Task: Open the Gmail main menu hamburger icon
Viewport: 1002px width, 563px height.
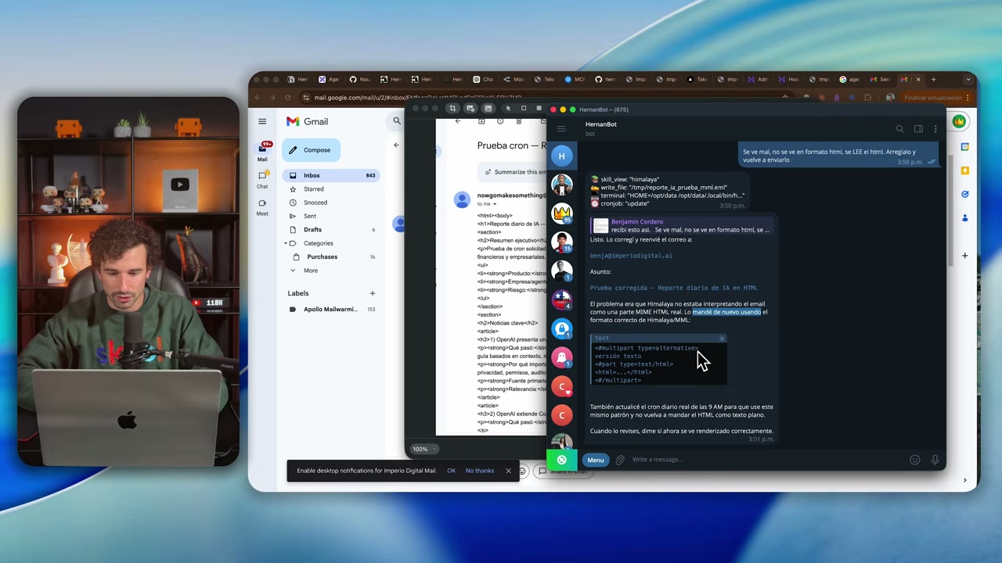Action: tap(262, 121)
